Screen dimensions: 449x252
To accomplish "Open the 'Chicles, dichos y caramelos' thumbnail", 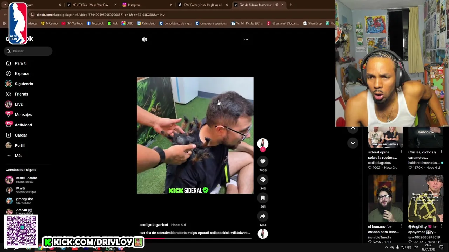I will click(426, 137).
